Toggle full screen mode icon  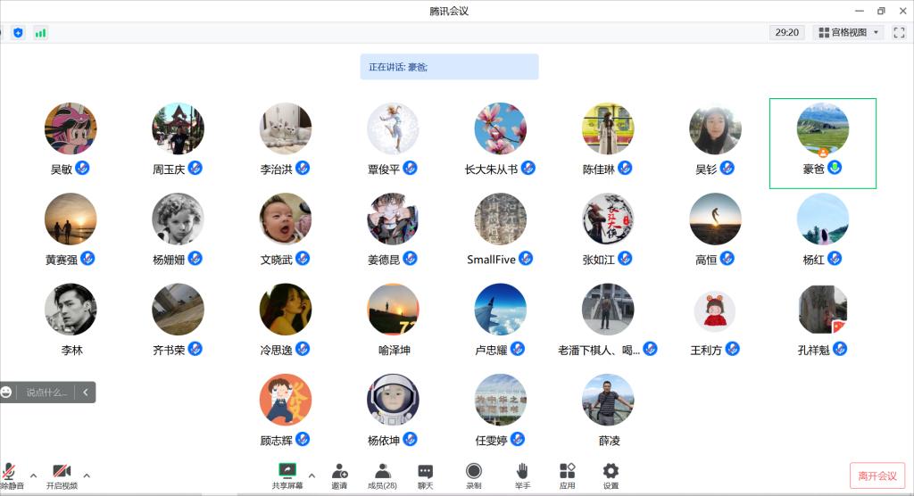click(899, 32)
